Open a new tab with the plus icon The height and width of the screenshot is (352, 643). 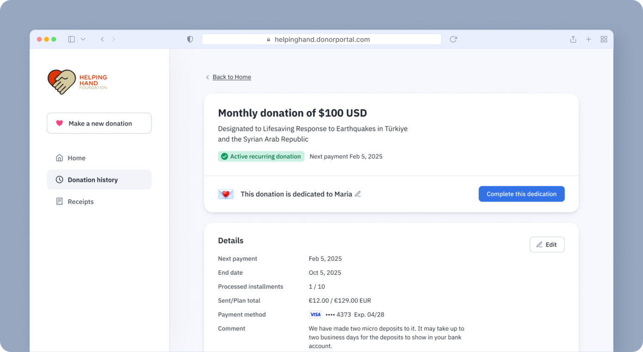tap(588, 39)
